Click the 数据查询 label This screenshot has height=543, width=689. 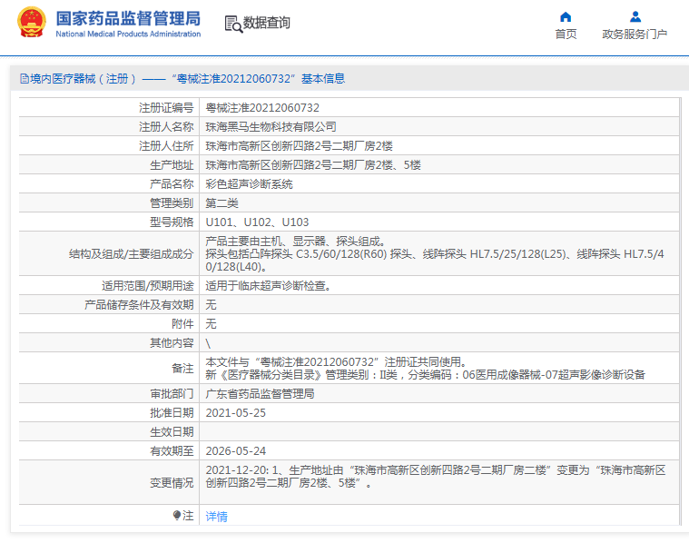click(267, 23)
